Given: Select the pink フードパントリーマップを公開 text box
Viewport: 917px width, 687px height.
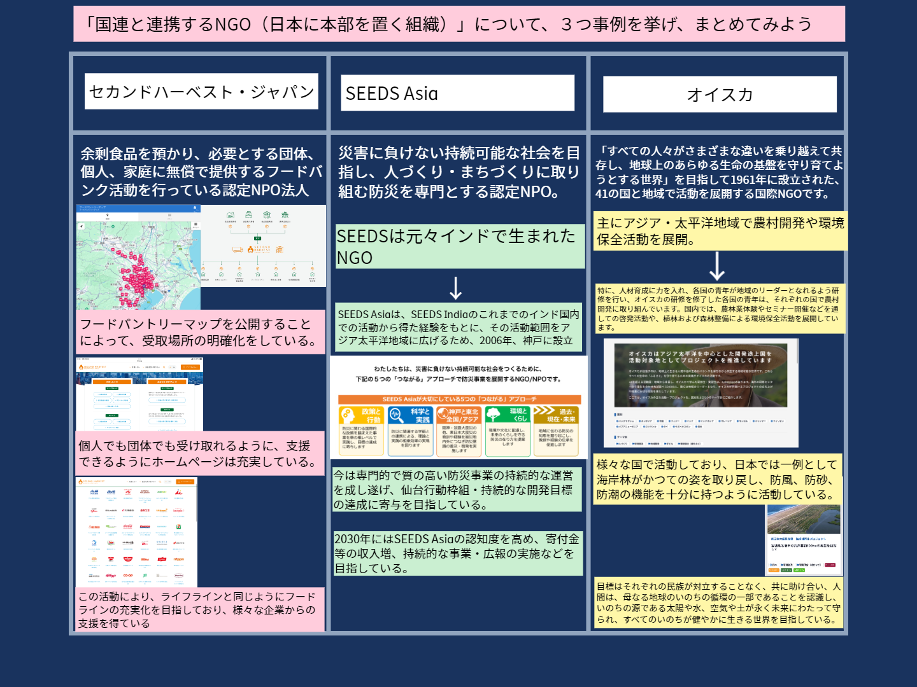Looking at the screenshot, I should 201,332.
